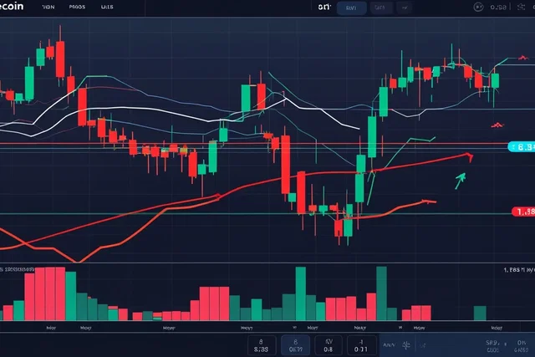This screenshot has height=357, width=535.
Task: Select the first outlined box in the bottom bar
Action: 262,345
